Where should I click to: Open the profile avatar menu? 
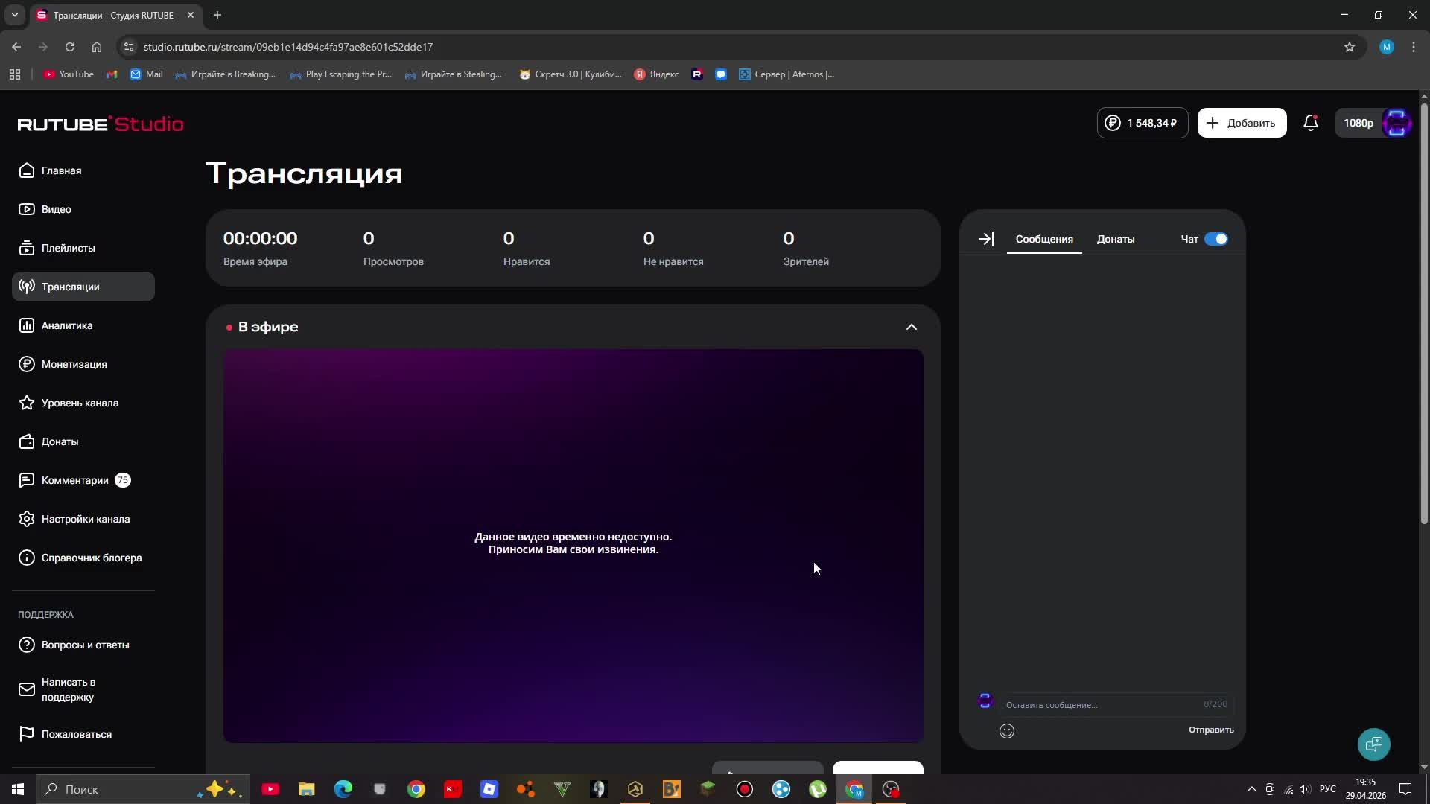(x=1396, y=123)
